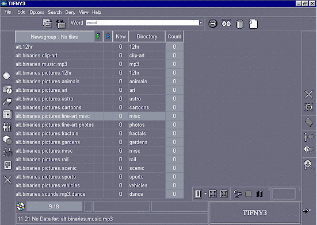Click the Directory column header
The width and height of the screenshot is (317, 225).
[x=147, y=37]
